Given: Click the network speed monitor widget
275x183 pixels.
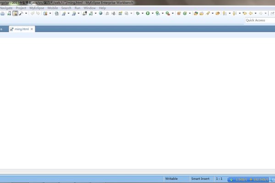Looking at the screenshot, I should tap(250, 179).
